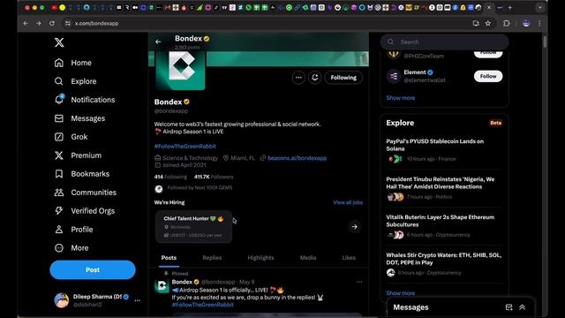The image size is (565, 318).
Task: Click browser back arrow
Action: [x=26, y=24]
